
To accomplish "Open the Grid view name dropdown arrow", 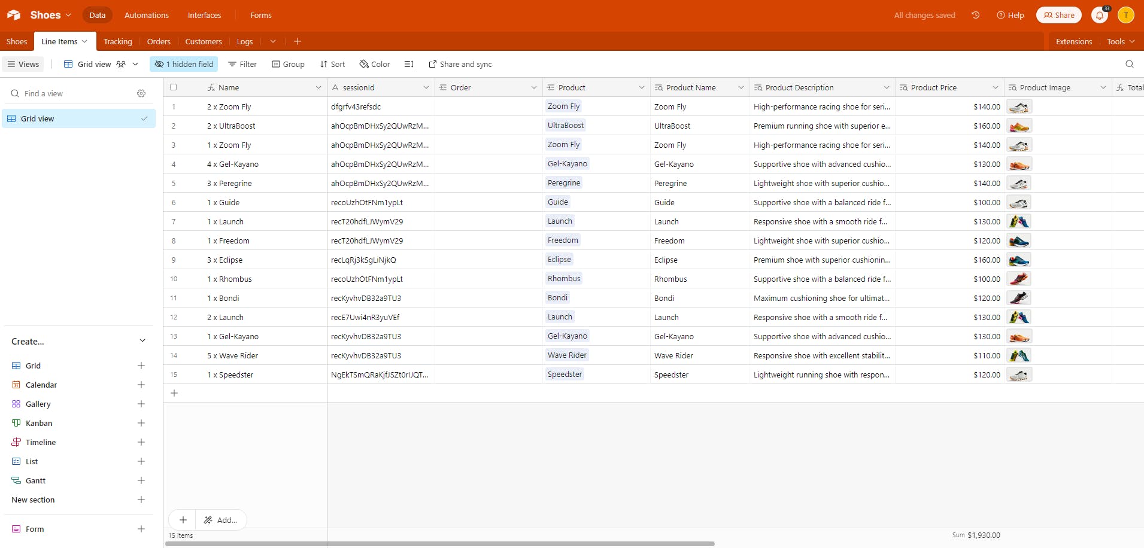I will pyautogui.click(x=135, y=64).
